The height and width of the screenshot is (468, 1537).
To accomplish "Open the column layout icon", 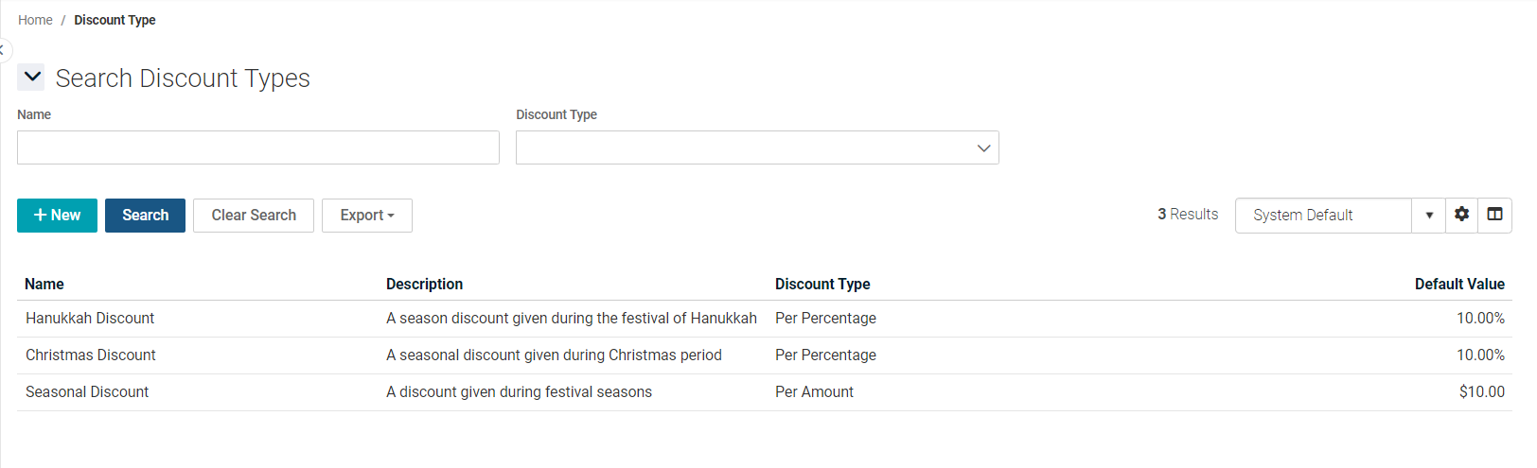I will (x=1494, y=215).
